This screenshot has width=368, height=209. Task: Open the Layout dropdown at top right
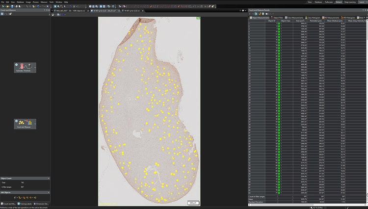[363, 2]
